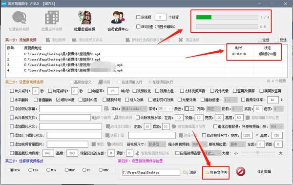
Task: Open the 批量转换视频 tool icon
Action: [x=19, y=18]
